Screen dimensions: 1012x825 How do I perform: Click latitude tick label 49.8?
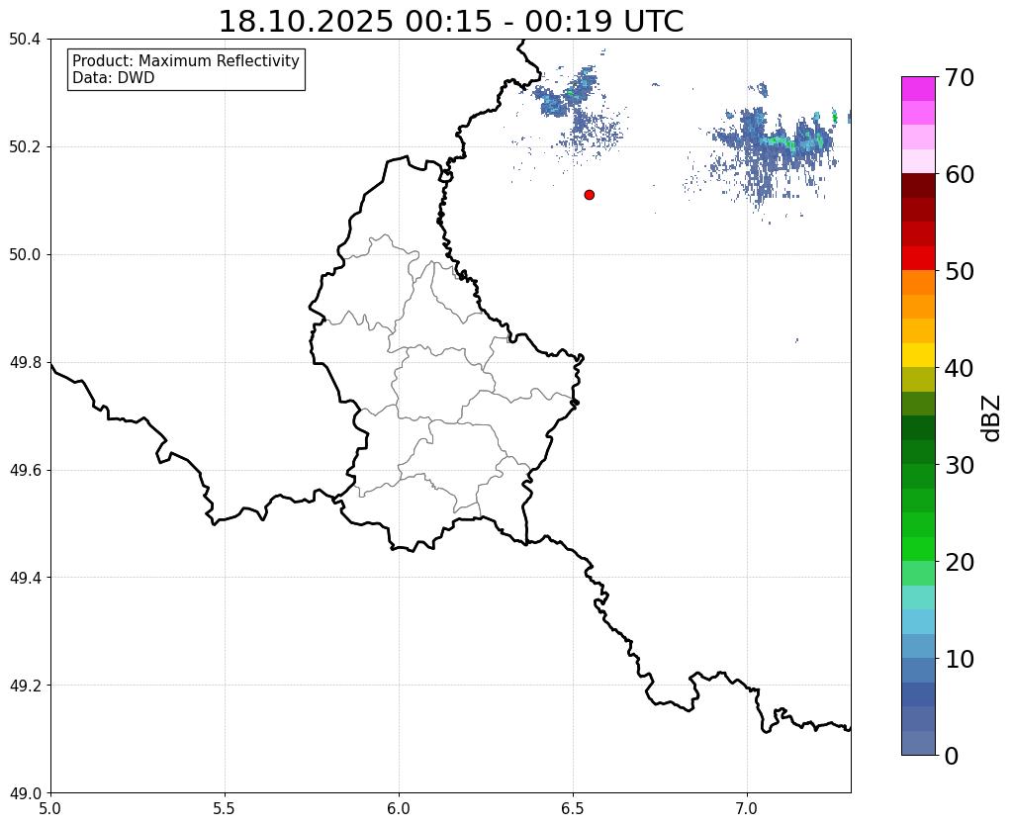25,363
